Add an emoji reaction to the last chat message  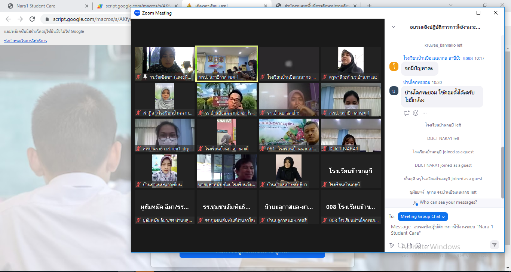tap(416, 113)
